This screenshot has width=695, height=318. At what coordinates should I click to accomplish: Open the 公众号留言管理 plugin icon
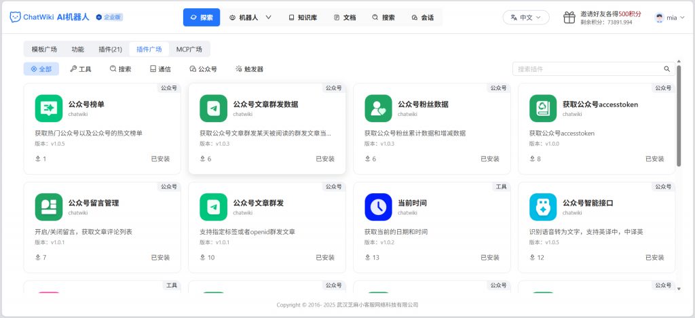click(x=49, y=207)
